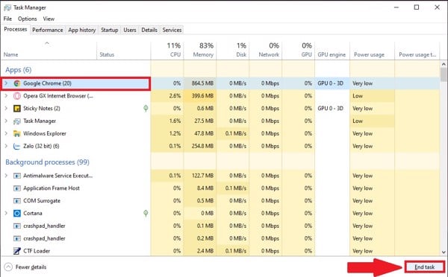Switch to the Performance tab

pyautogui.click(x=48, y=30)
